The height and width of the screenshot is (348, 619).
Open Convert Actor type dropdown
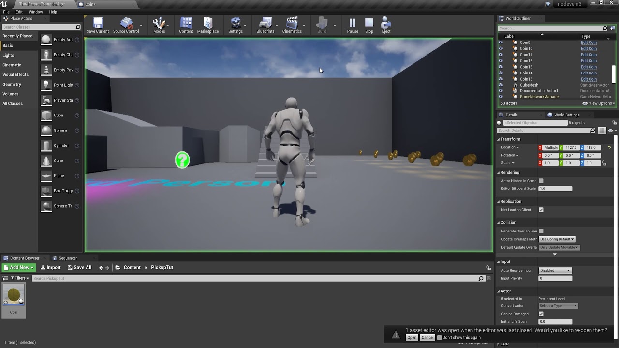click(558, 306)
